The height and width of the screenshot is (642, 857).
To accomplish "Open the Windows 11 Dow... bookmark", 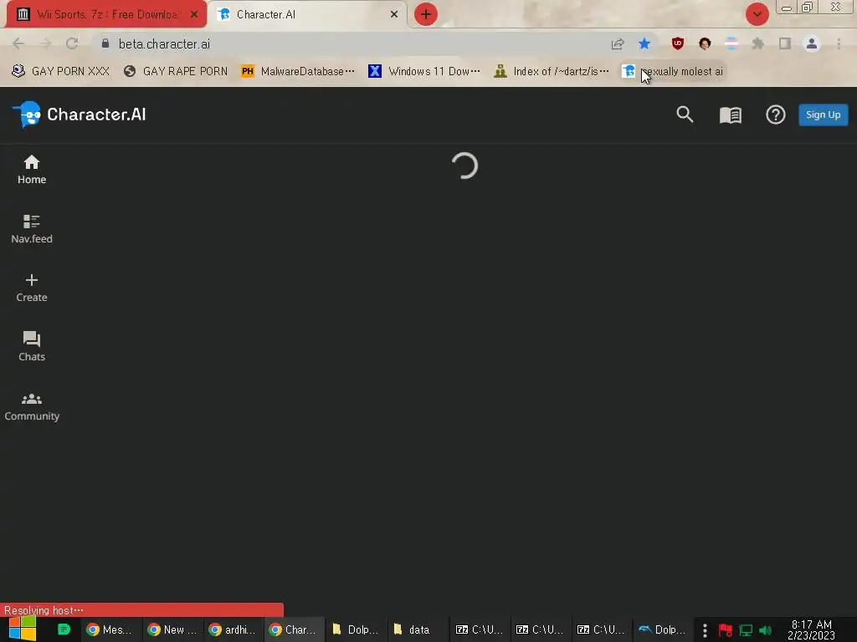I will [424, 72].
